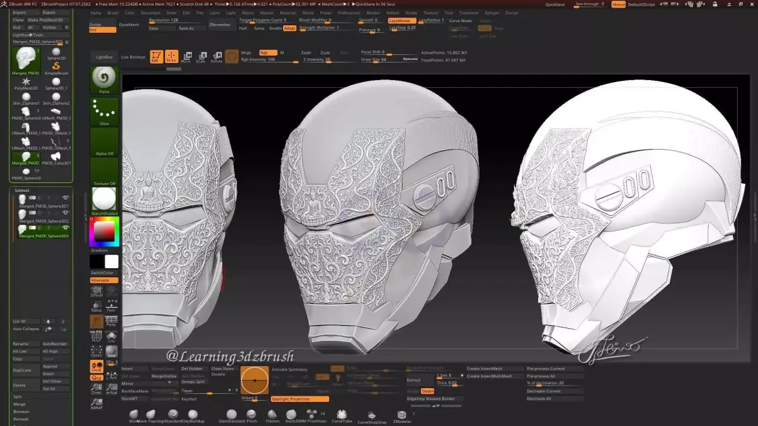Open the Alpha menu
The height and width of the screenshot is (426, 758).
(x=95, y=13)
